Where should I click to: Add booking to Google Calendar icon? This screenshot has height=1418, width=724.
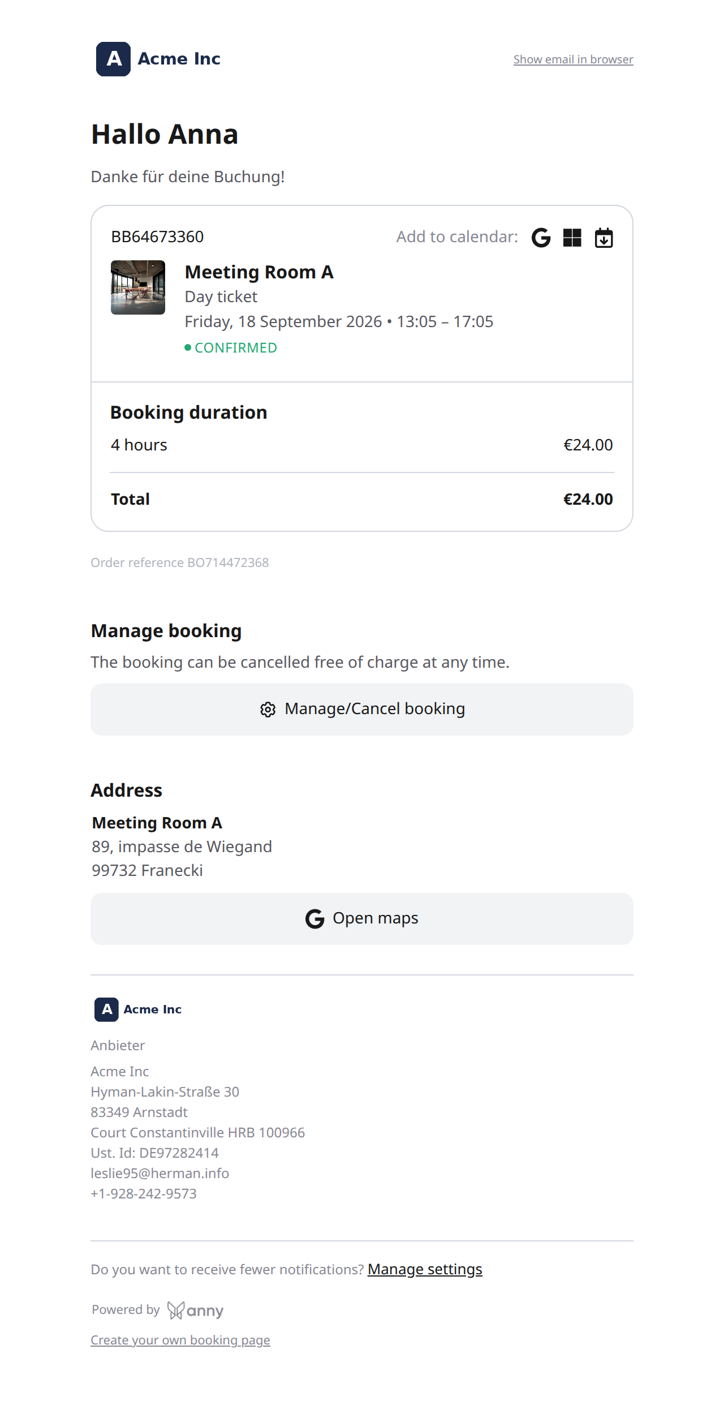(x=541, y=238)
